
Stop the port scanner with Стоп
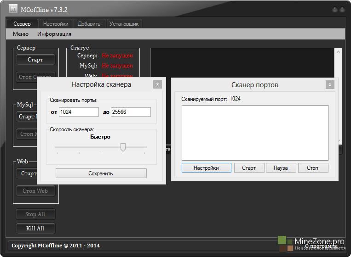coord(313,168)
